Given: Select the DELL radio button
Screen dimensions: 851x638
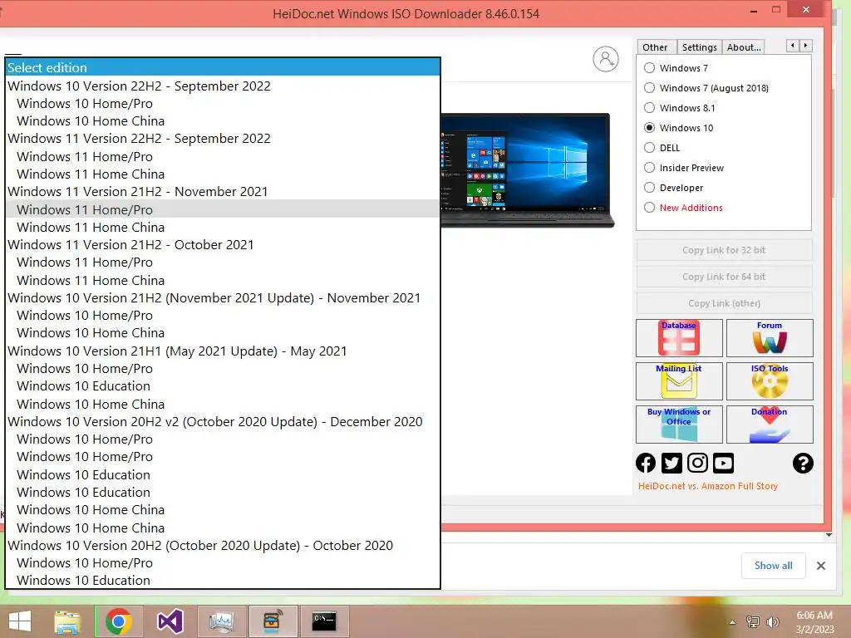Looking at the screenshot, I should [x=649, y=148].
